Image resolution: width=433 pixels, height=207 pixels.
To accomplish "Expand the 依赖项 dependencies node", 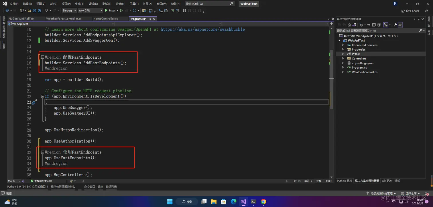I will 343,54.
